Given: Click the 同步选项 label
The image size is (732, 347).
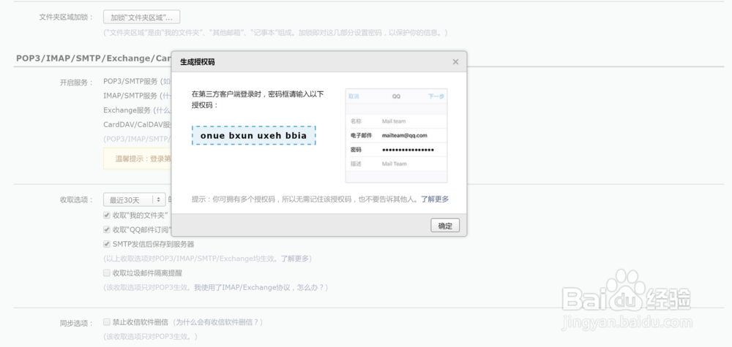Looking at the screenshot, I should click(x=77, y=323).
